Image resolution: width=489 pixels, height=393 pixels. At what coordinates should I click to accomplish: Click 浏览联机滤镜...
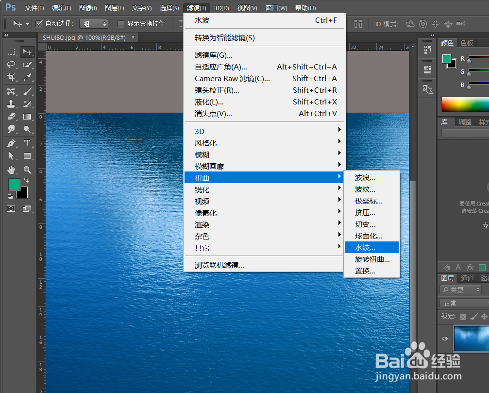[264, 265]
